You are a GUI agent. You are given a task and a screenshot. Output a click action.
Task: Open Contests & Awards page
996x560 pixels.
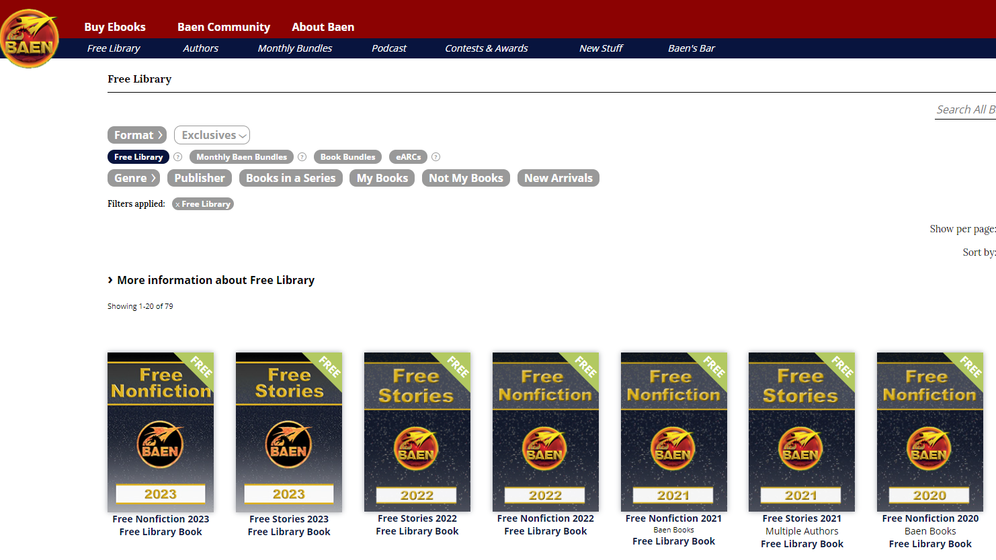[x=487, y=48]
